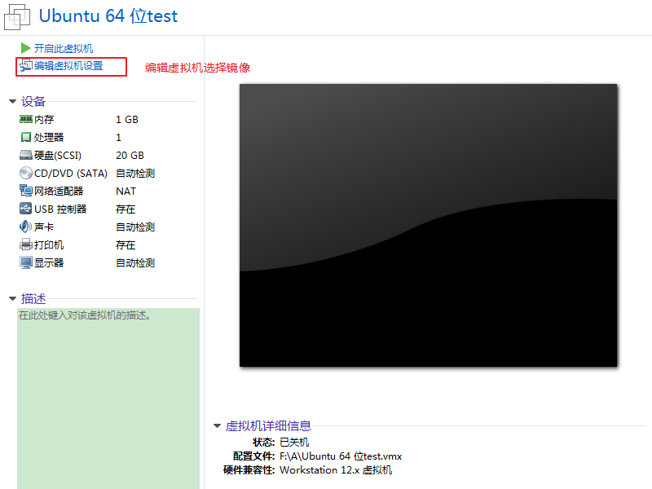This screenshot has height=489, width=652.
Task: Collapse the 描述 (Description) section
Action: point(12,299)
